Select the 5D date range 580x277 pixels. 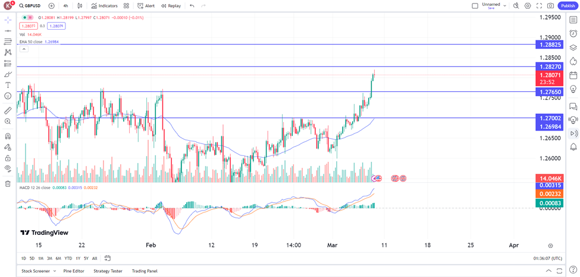[x=32, y=258]
